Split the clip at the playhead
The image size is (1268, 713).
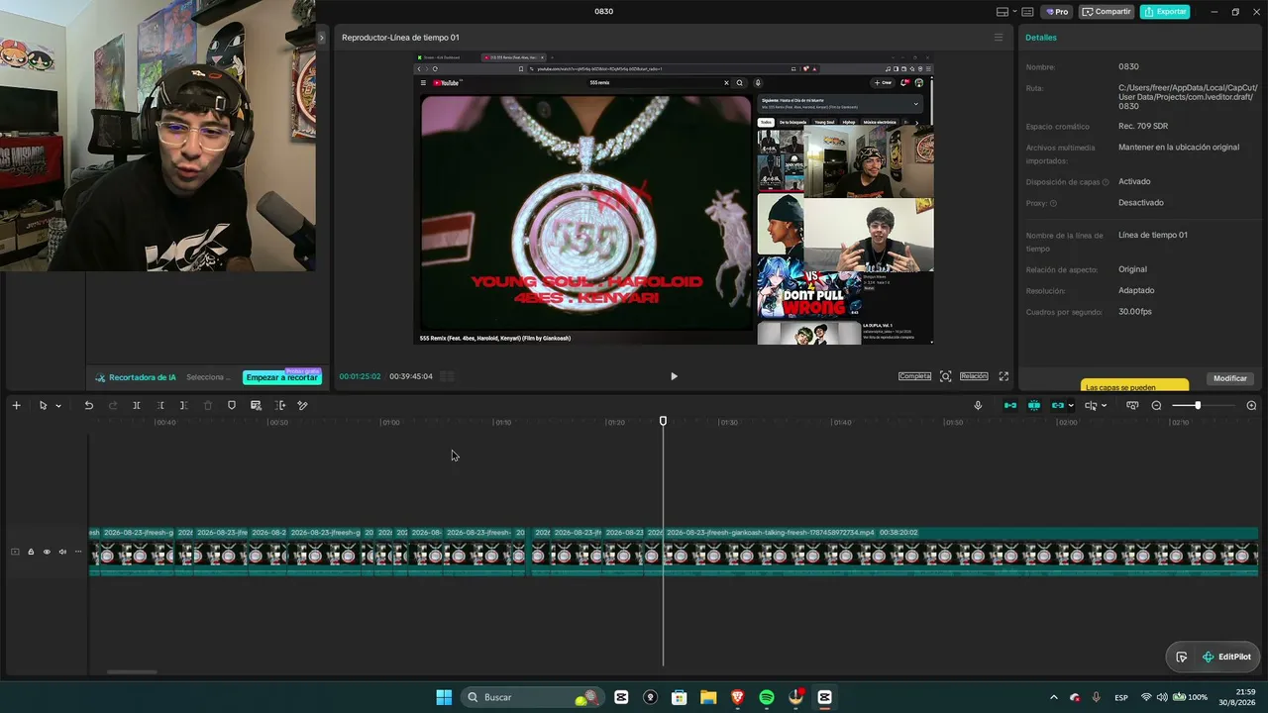(137, 405)
